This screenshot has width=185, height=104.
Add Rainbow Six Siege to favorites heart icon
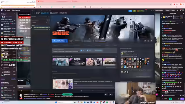point(151,41)
